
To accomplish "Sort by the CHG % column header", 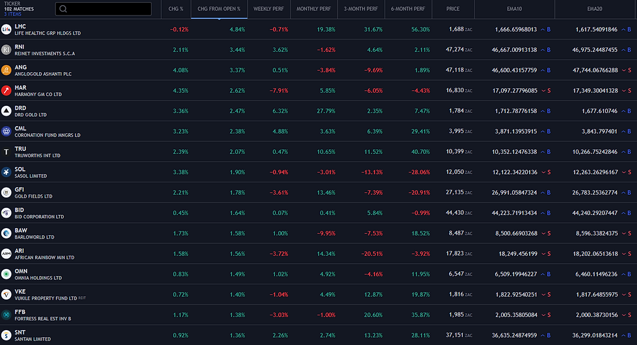I will pyautogui.click(x=175, y=9).
